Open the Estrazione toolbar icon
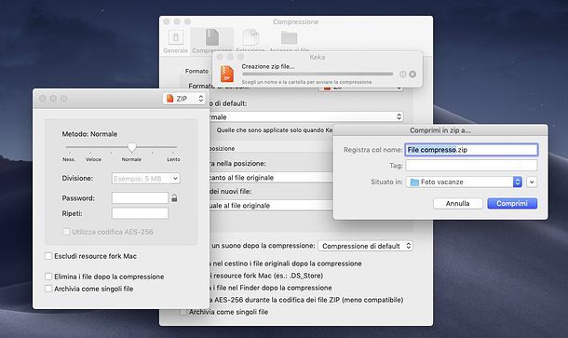The width and height of the screenshot is (568, 338). click(250, 37)
